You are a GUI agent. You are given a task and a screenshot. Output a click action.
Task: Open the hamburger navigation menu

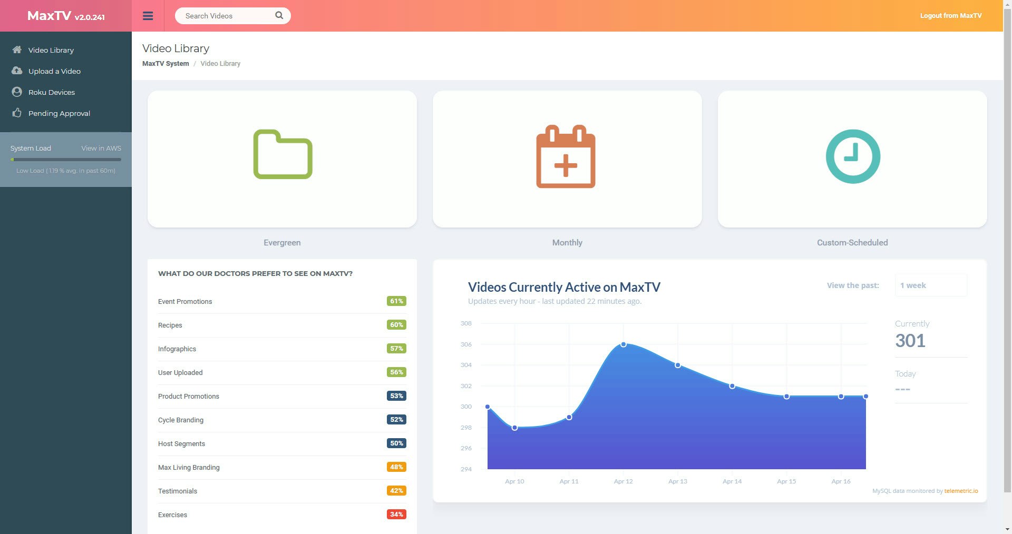148,16
